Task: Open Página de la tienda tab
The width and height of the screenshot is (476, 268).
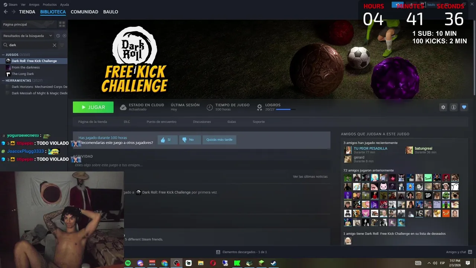Action: [x=93, y=122]
